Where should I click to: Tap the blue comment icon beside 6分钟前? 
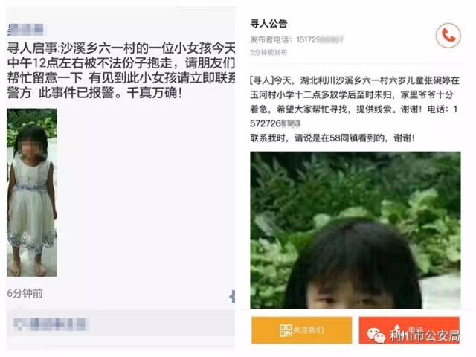click(x=233, y=296)
